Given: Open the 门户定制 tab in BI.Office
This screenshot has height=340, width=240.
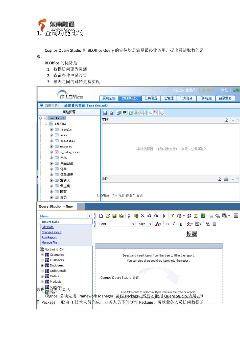Looking at the screenshot, I should [206, 98].
